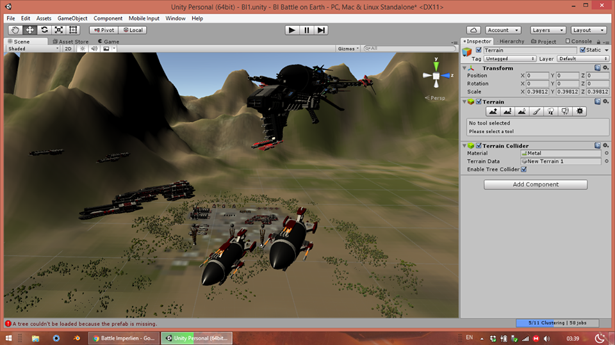Click the Step frame button
615x345 pixels.
tap(321, 30)
